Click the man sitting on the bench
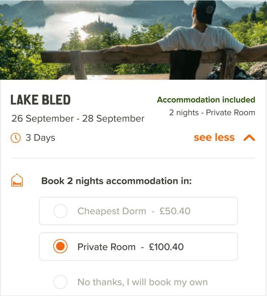The height and width of the screenshot is (296, 267). [199, 39]
